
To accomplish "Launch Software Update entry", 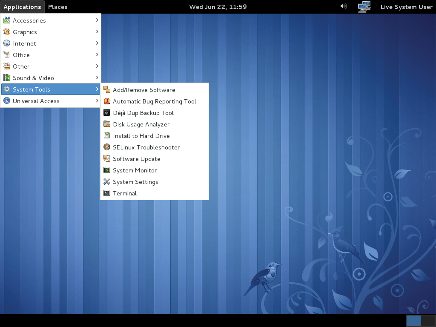I will click(x=136, y=159).
